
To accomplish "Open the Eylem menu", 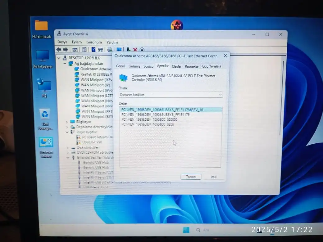I will click(77, 42).
